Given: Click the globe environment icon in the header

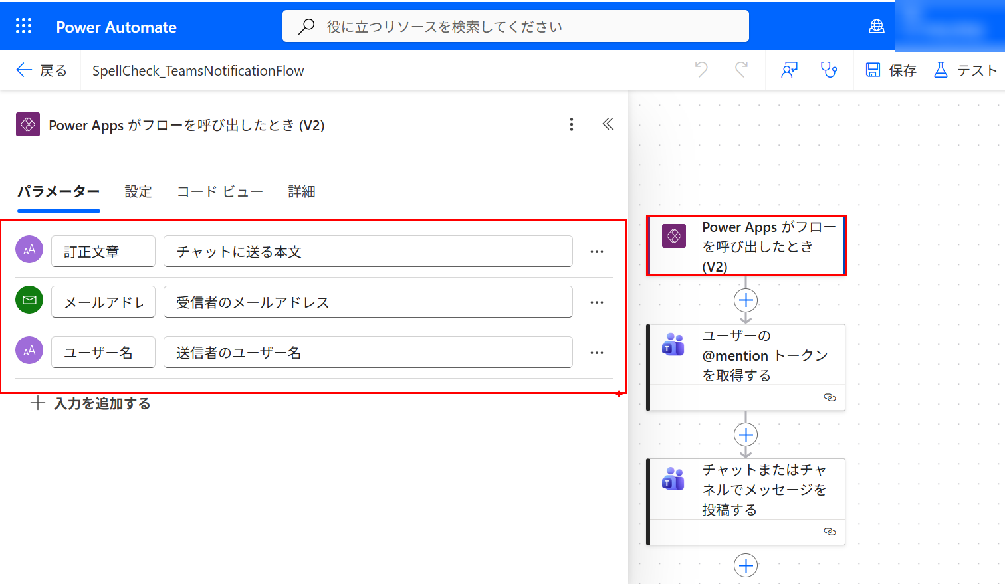Looking at the screenshot, I should click(x=877, y=25).
